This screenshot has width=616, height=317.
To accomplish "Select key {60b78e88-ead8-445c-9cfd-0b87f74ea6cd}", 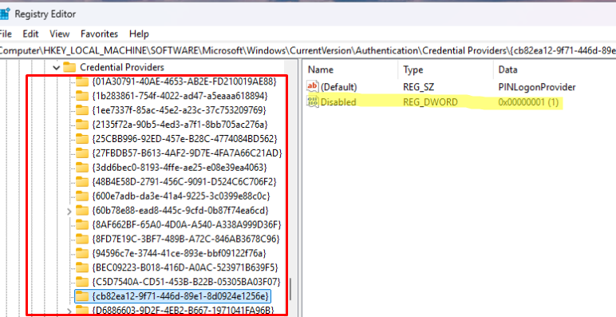I will pyautogui.click(x=180, y=211).
